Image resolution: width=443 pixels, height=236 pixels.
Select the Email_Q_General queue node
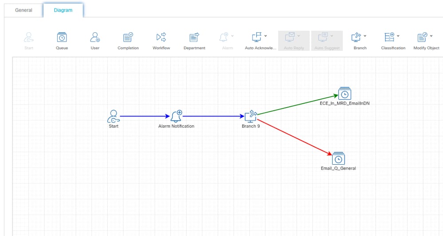tap(338, 159)
